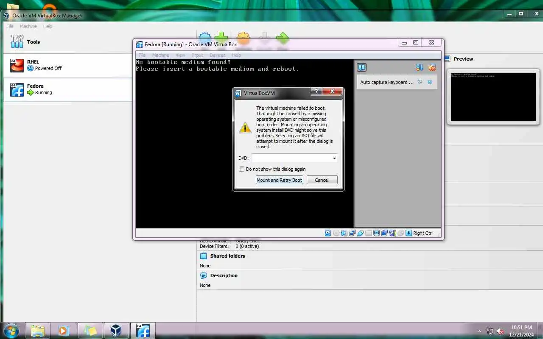Open the Windows Start menu
Viewport: 543px width, 339px height.
pos(11,331)
